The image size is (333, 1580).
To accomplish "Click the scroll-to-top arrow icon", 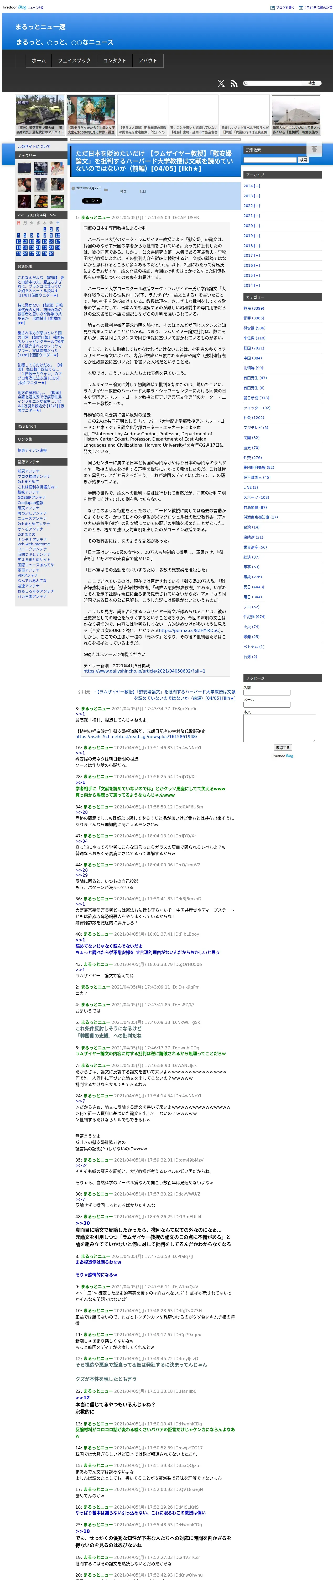I will (314, 149).
